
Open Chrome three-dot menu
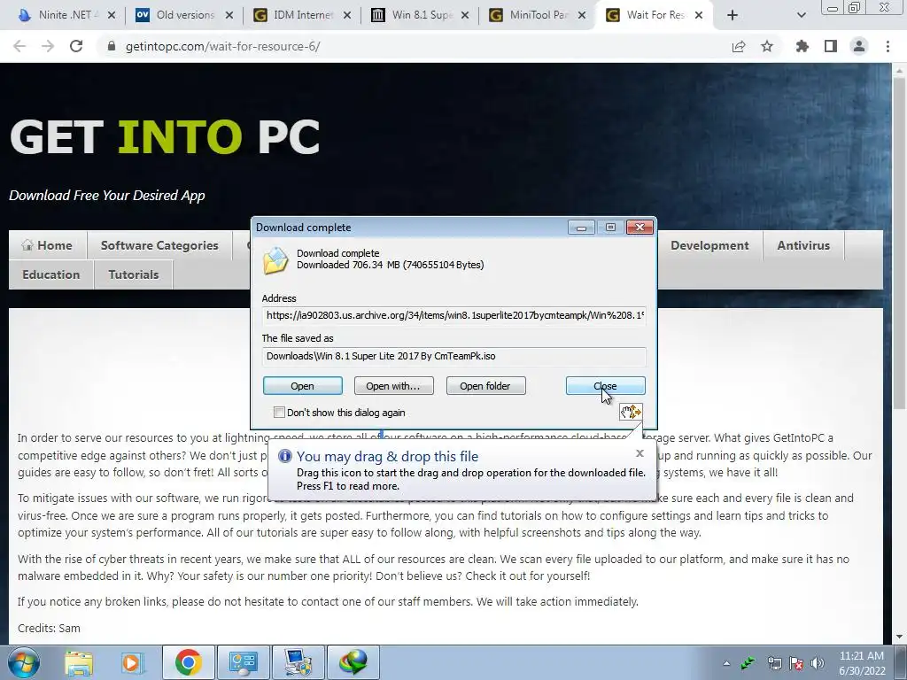(x=888, y=46)
